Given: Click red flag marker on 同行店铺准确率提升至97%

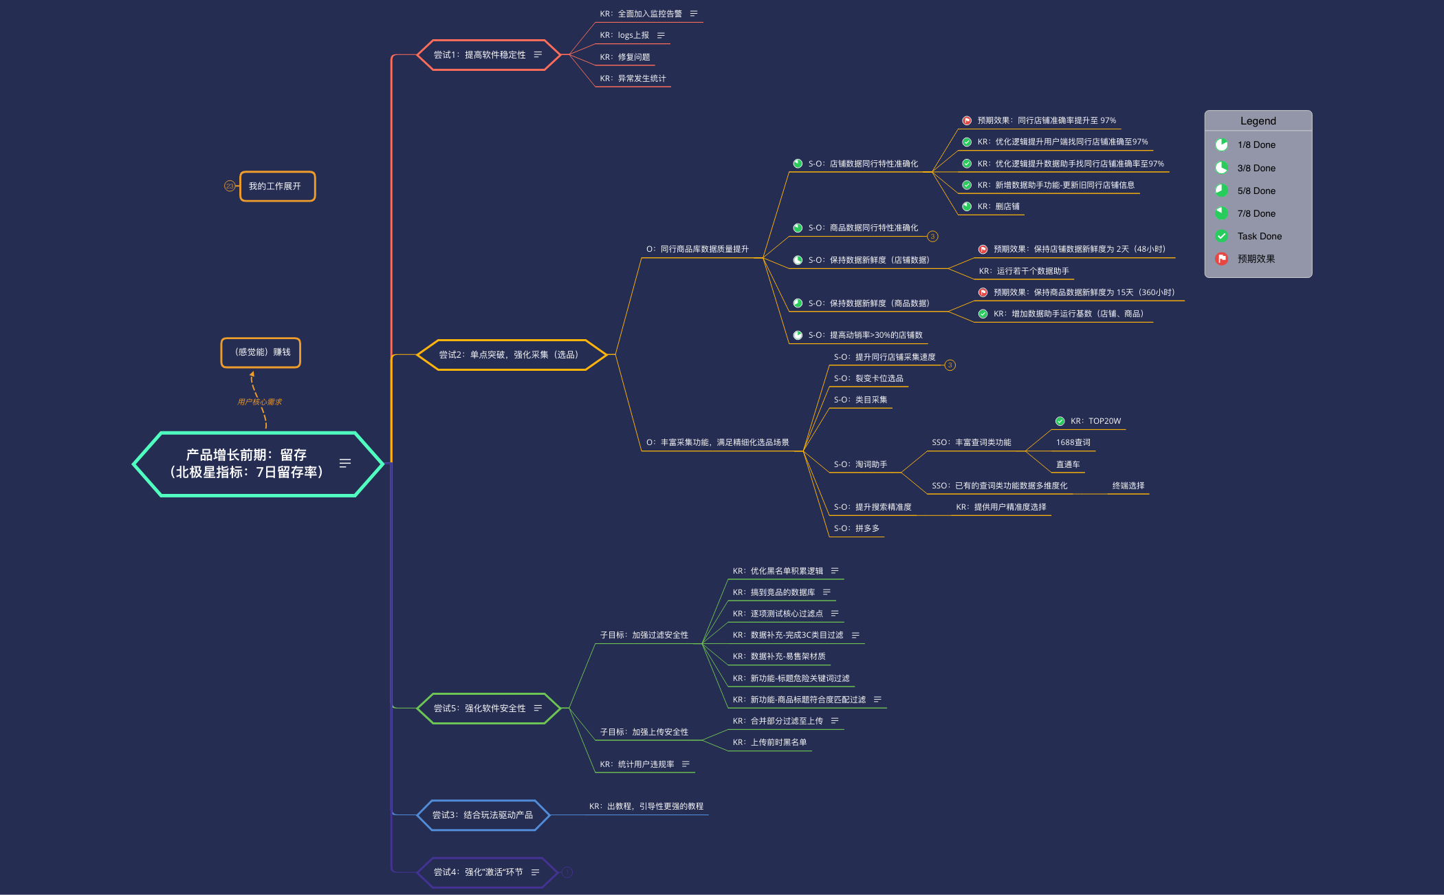Looking at the screenshot, I should coord(967,120).
